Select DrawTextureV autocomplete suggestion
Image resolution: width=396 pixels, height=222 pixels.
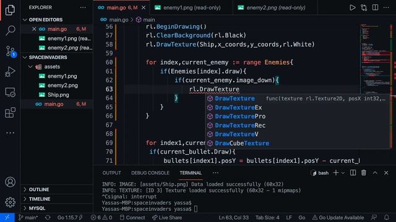(x=297, y=134)
